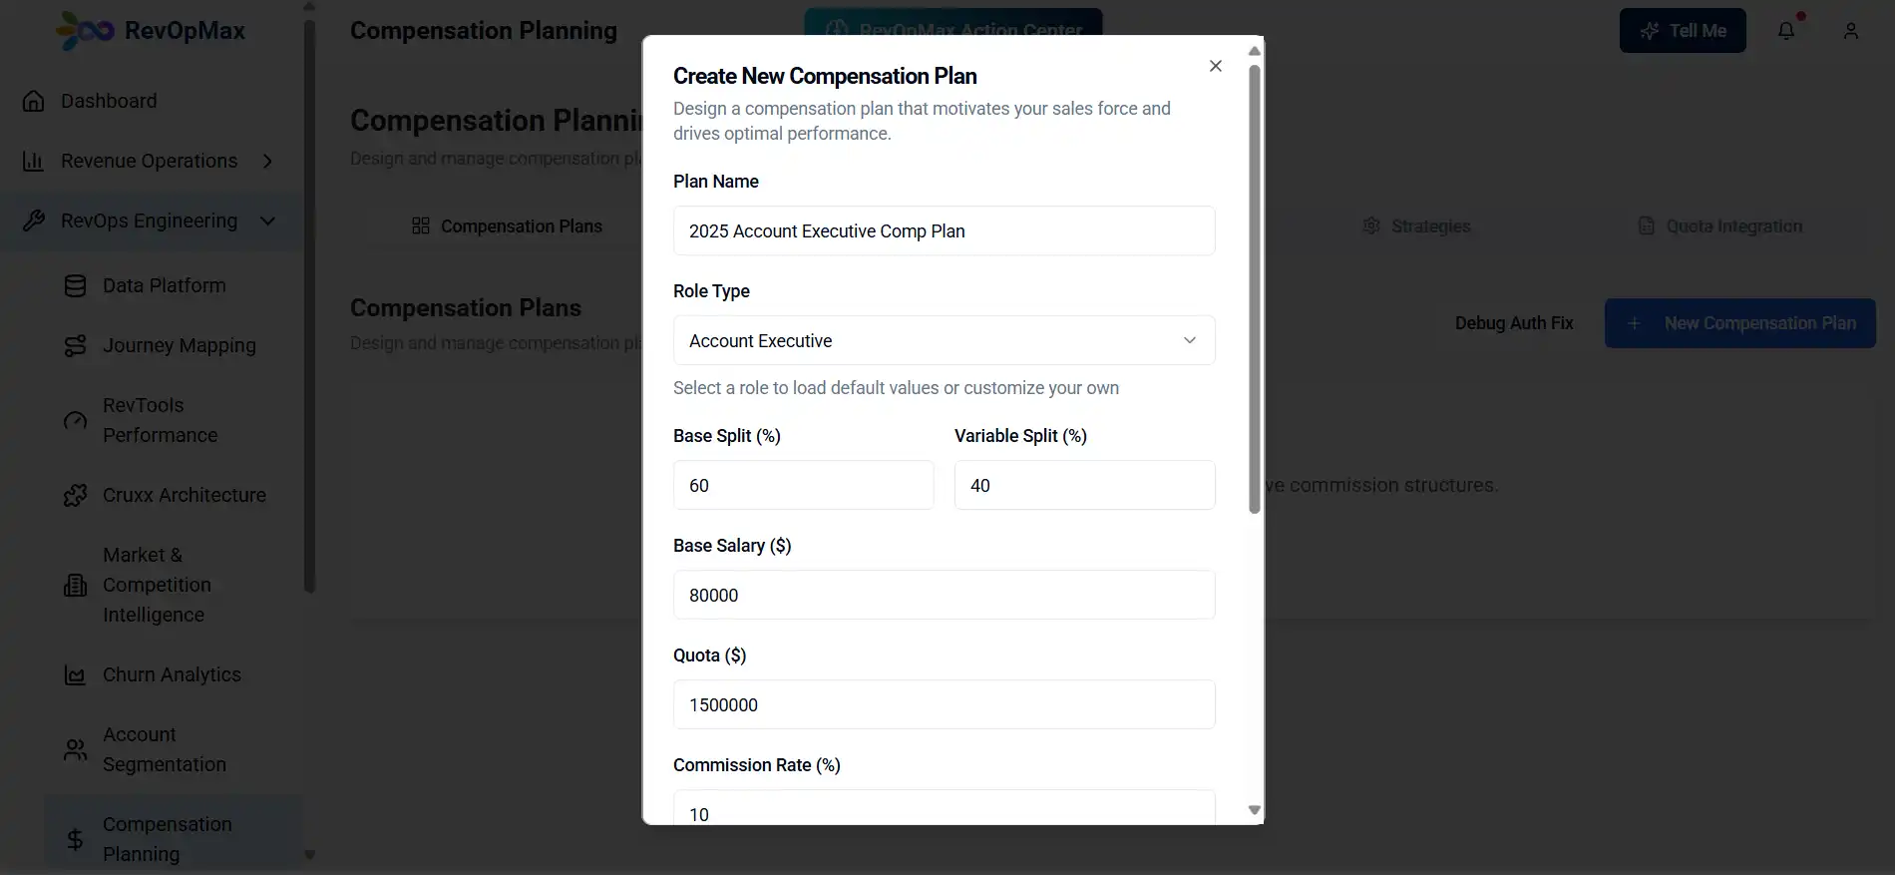
Task: Click the Market & Competition Intelligence icon
Action: point(75,585)
